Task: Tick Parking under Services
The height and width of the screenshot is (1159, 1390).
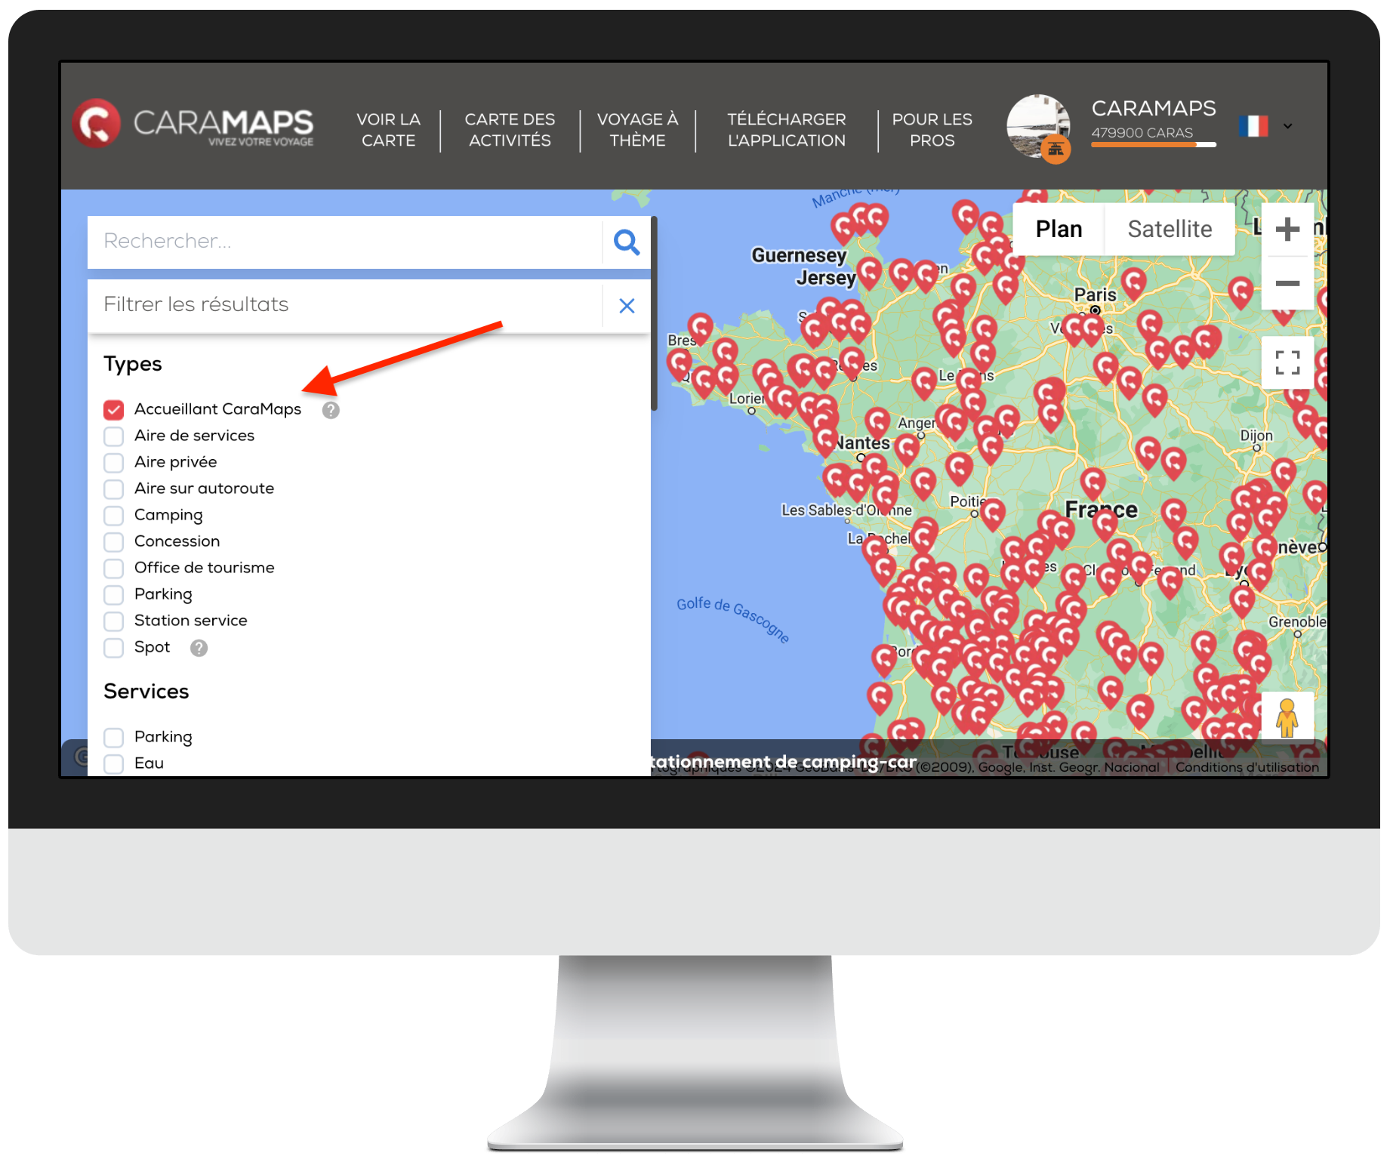Action: [x=114, y=738]
